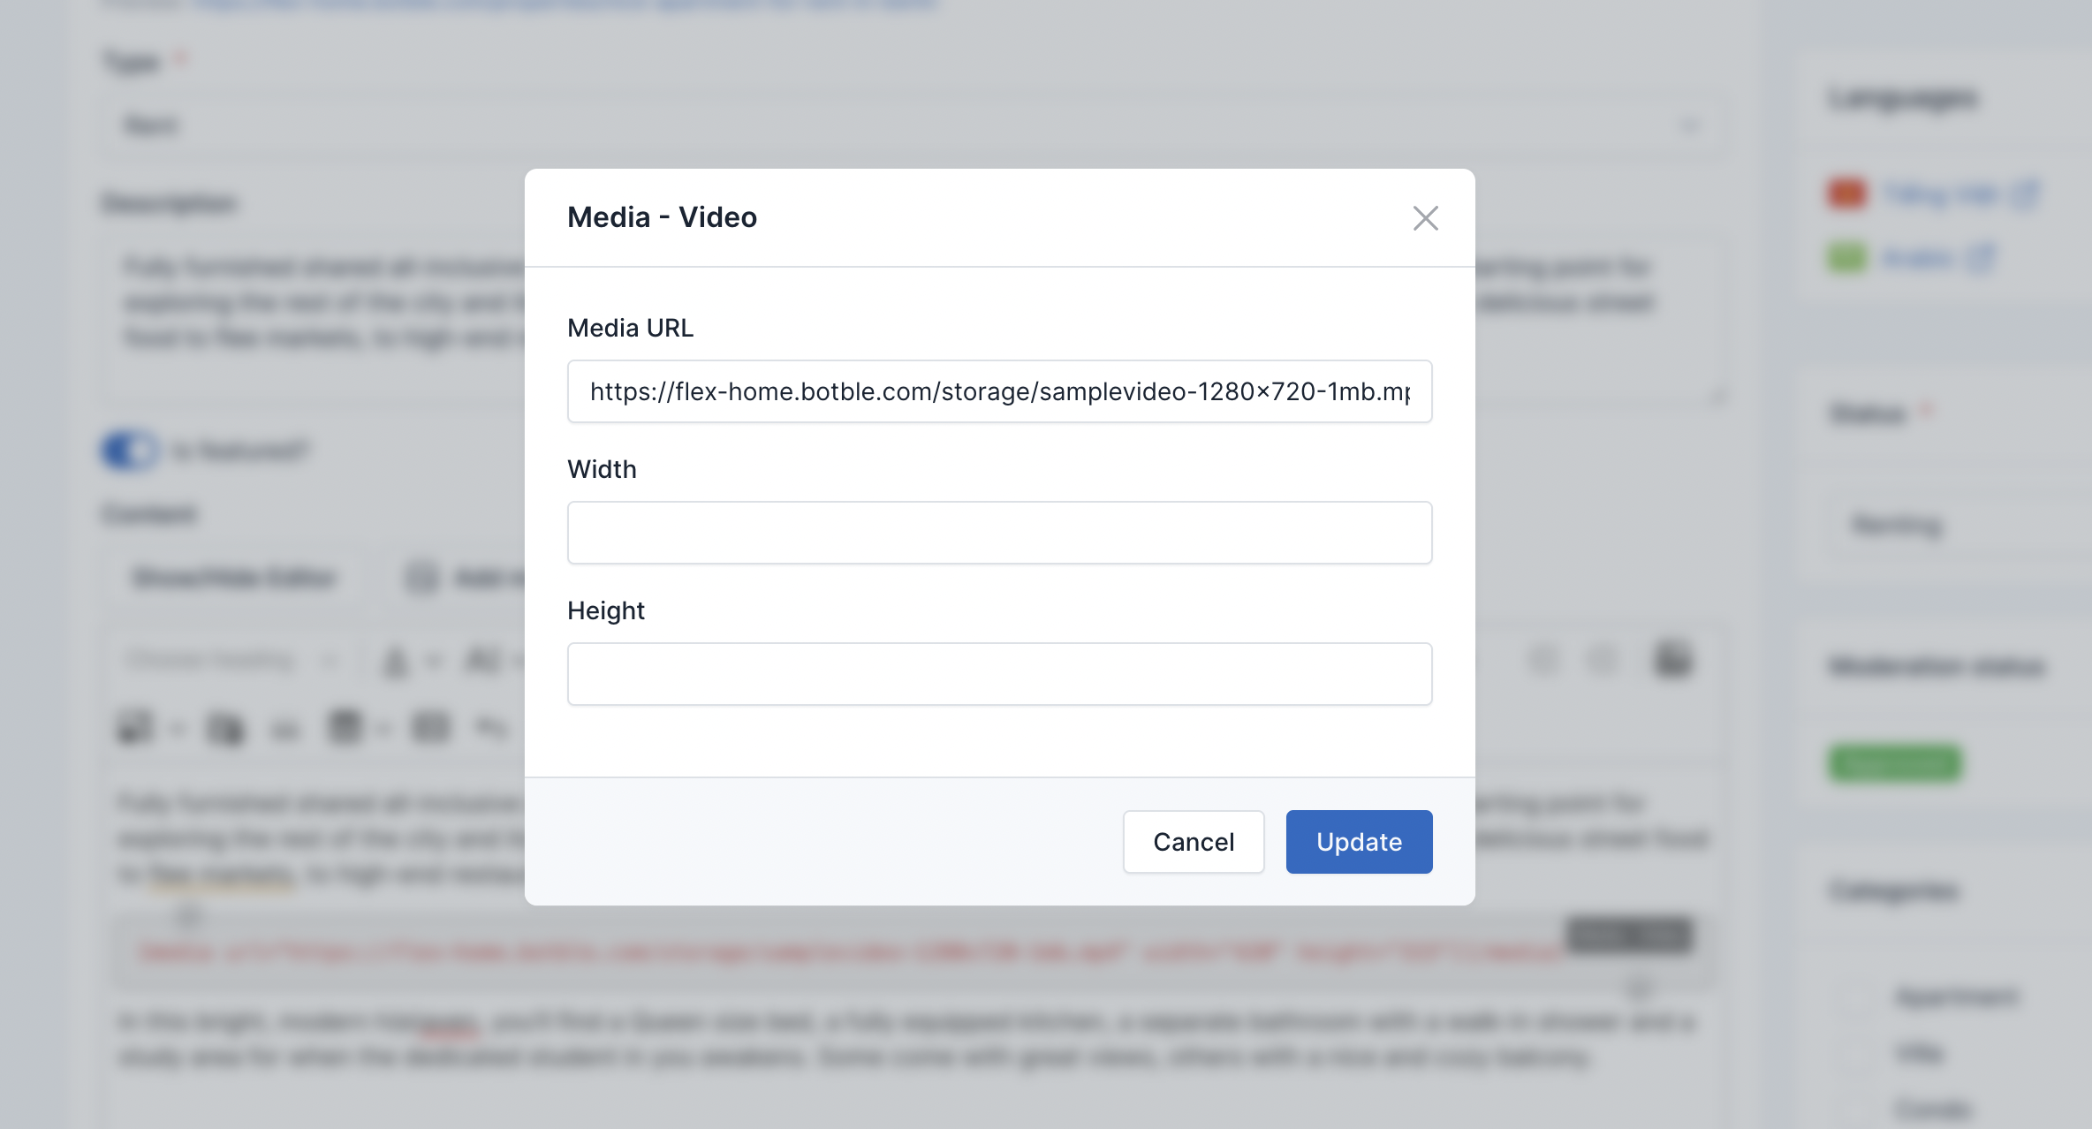The width and height of the screenshot is (2092, 1129).
Task: Click the Add media icon button
Action: [x=422, y=579]
